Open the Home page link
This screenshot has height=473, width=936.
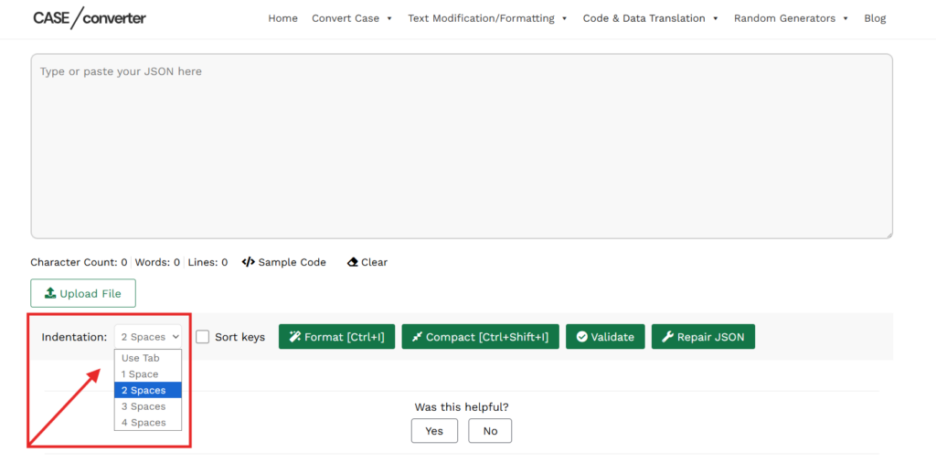tap(283, 18)
